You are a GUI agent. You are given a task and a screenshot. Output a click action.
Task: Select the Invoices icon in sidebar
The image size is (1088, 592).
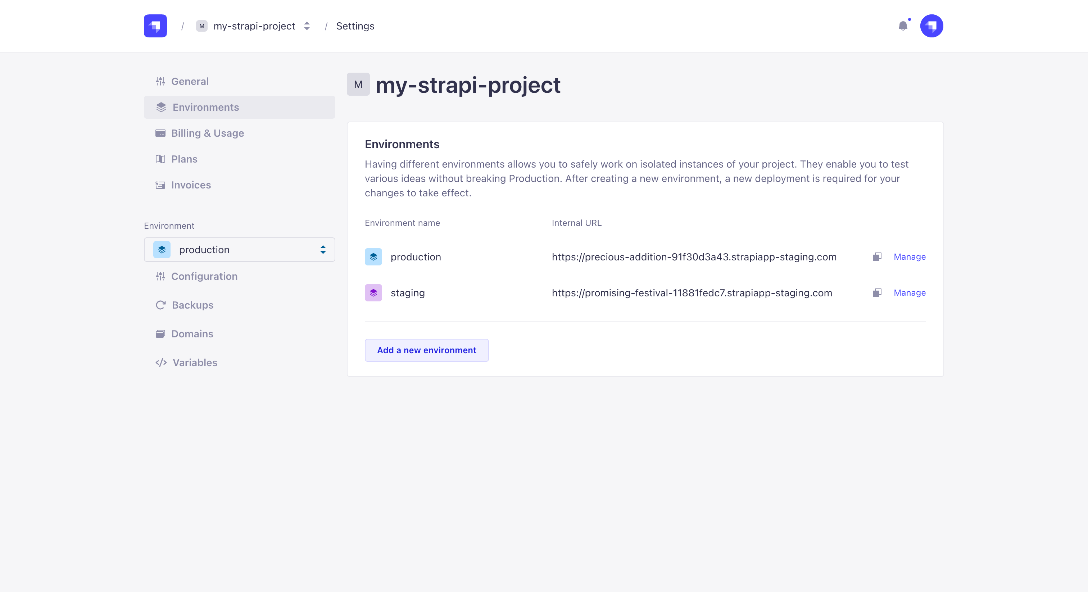[160, 185]
